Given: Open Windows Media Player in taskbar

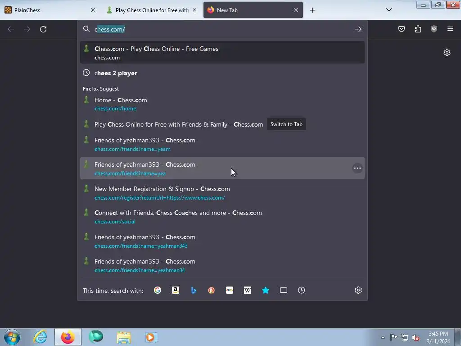Looking at the screenshot, I should [x=151, y=337].
